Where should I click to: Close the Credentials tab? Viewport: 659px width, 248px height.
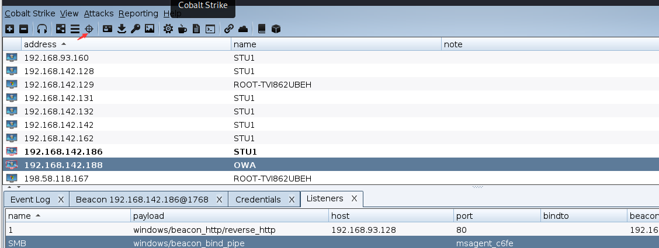[x=292, y=200]
